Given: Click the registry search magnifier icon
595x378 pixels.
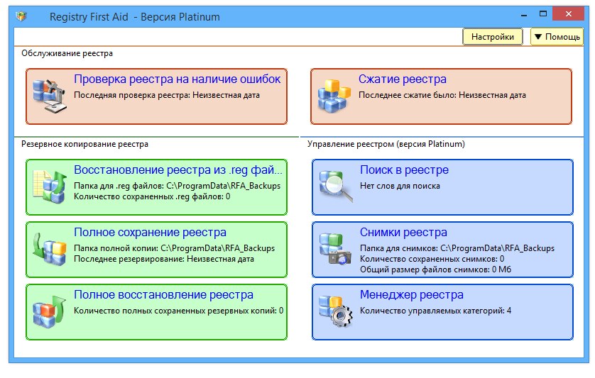Looking at the screenshot, I should [335, 186].
